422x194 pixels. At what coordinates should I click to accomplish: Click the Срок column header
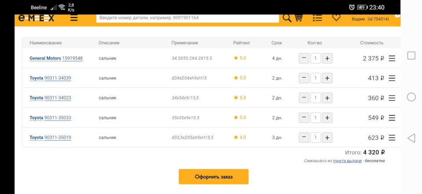(276, 43)
